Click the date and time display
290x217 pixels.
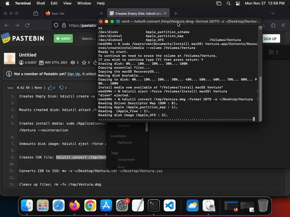pyautogui.click(x=265, y=3)
